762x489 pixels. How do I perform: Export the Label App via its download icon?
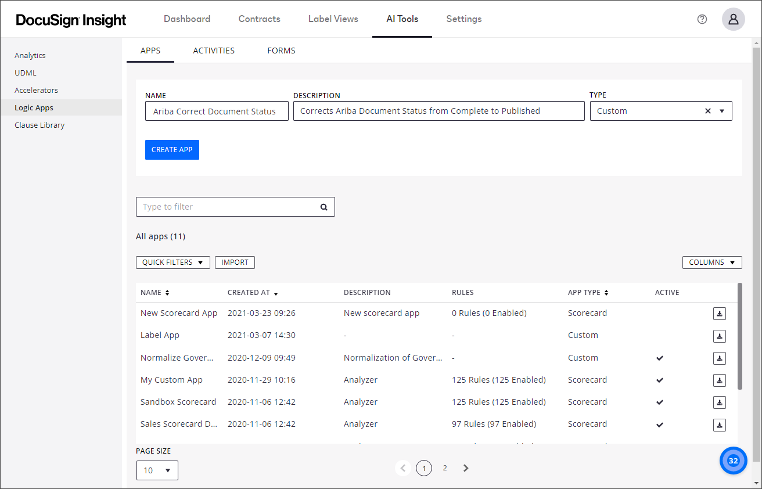pyautogui.click(x=720, y=336)
